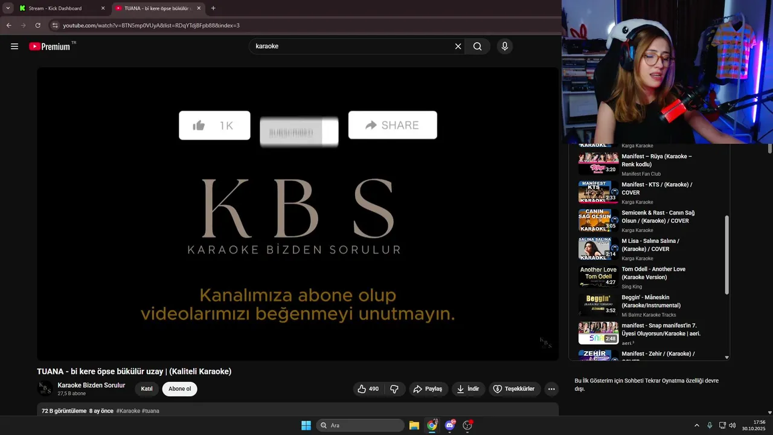Open the volume tray icon
This screenshot has height=435, width=773.
point(732,425)
